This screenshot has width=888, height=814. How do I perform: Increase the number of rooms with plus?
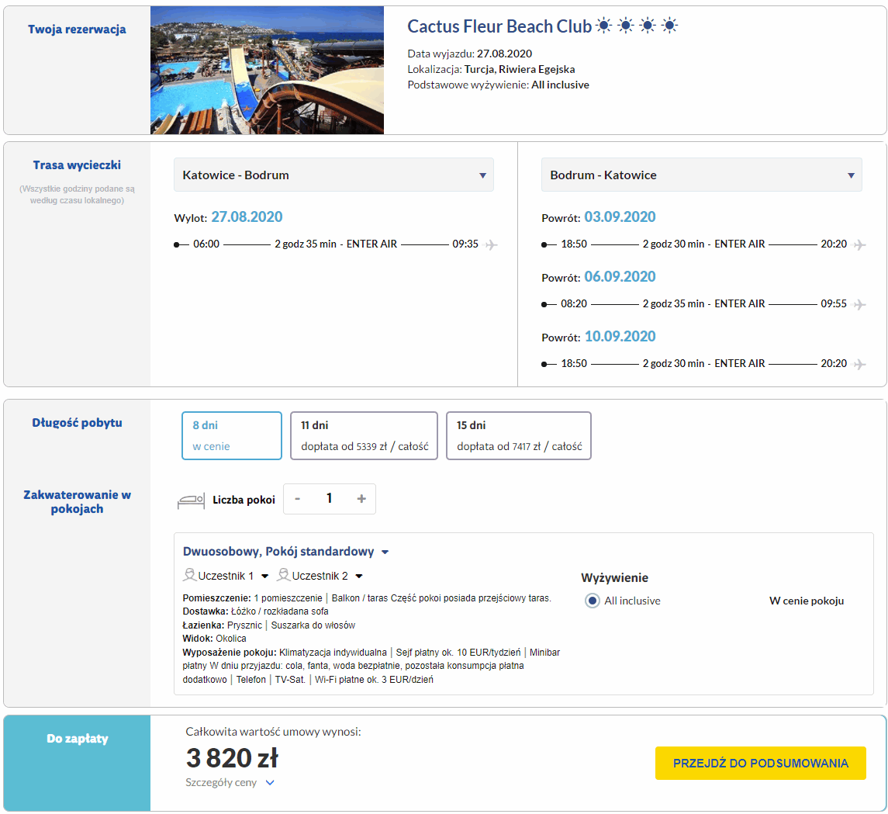click(361, 499)
